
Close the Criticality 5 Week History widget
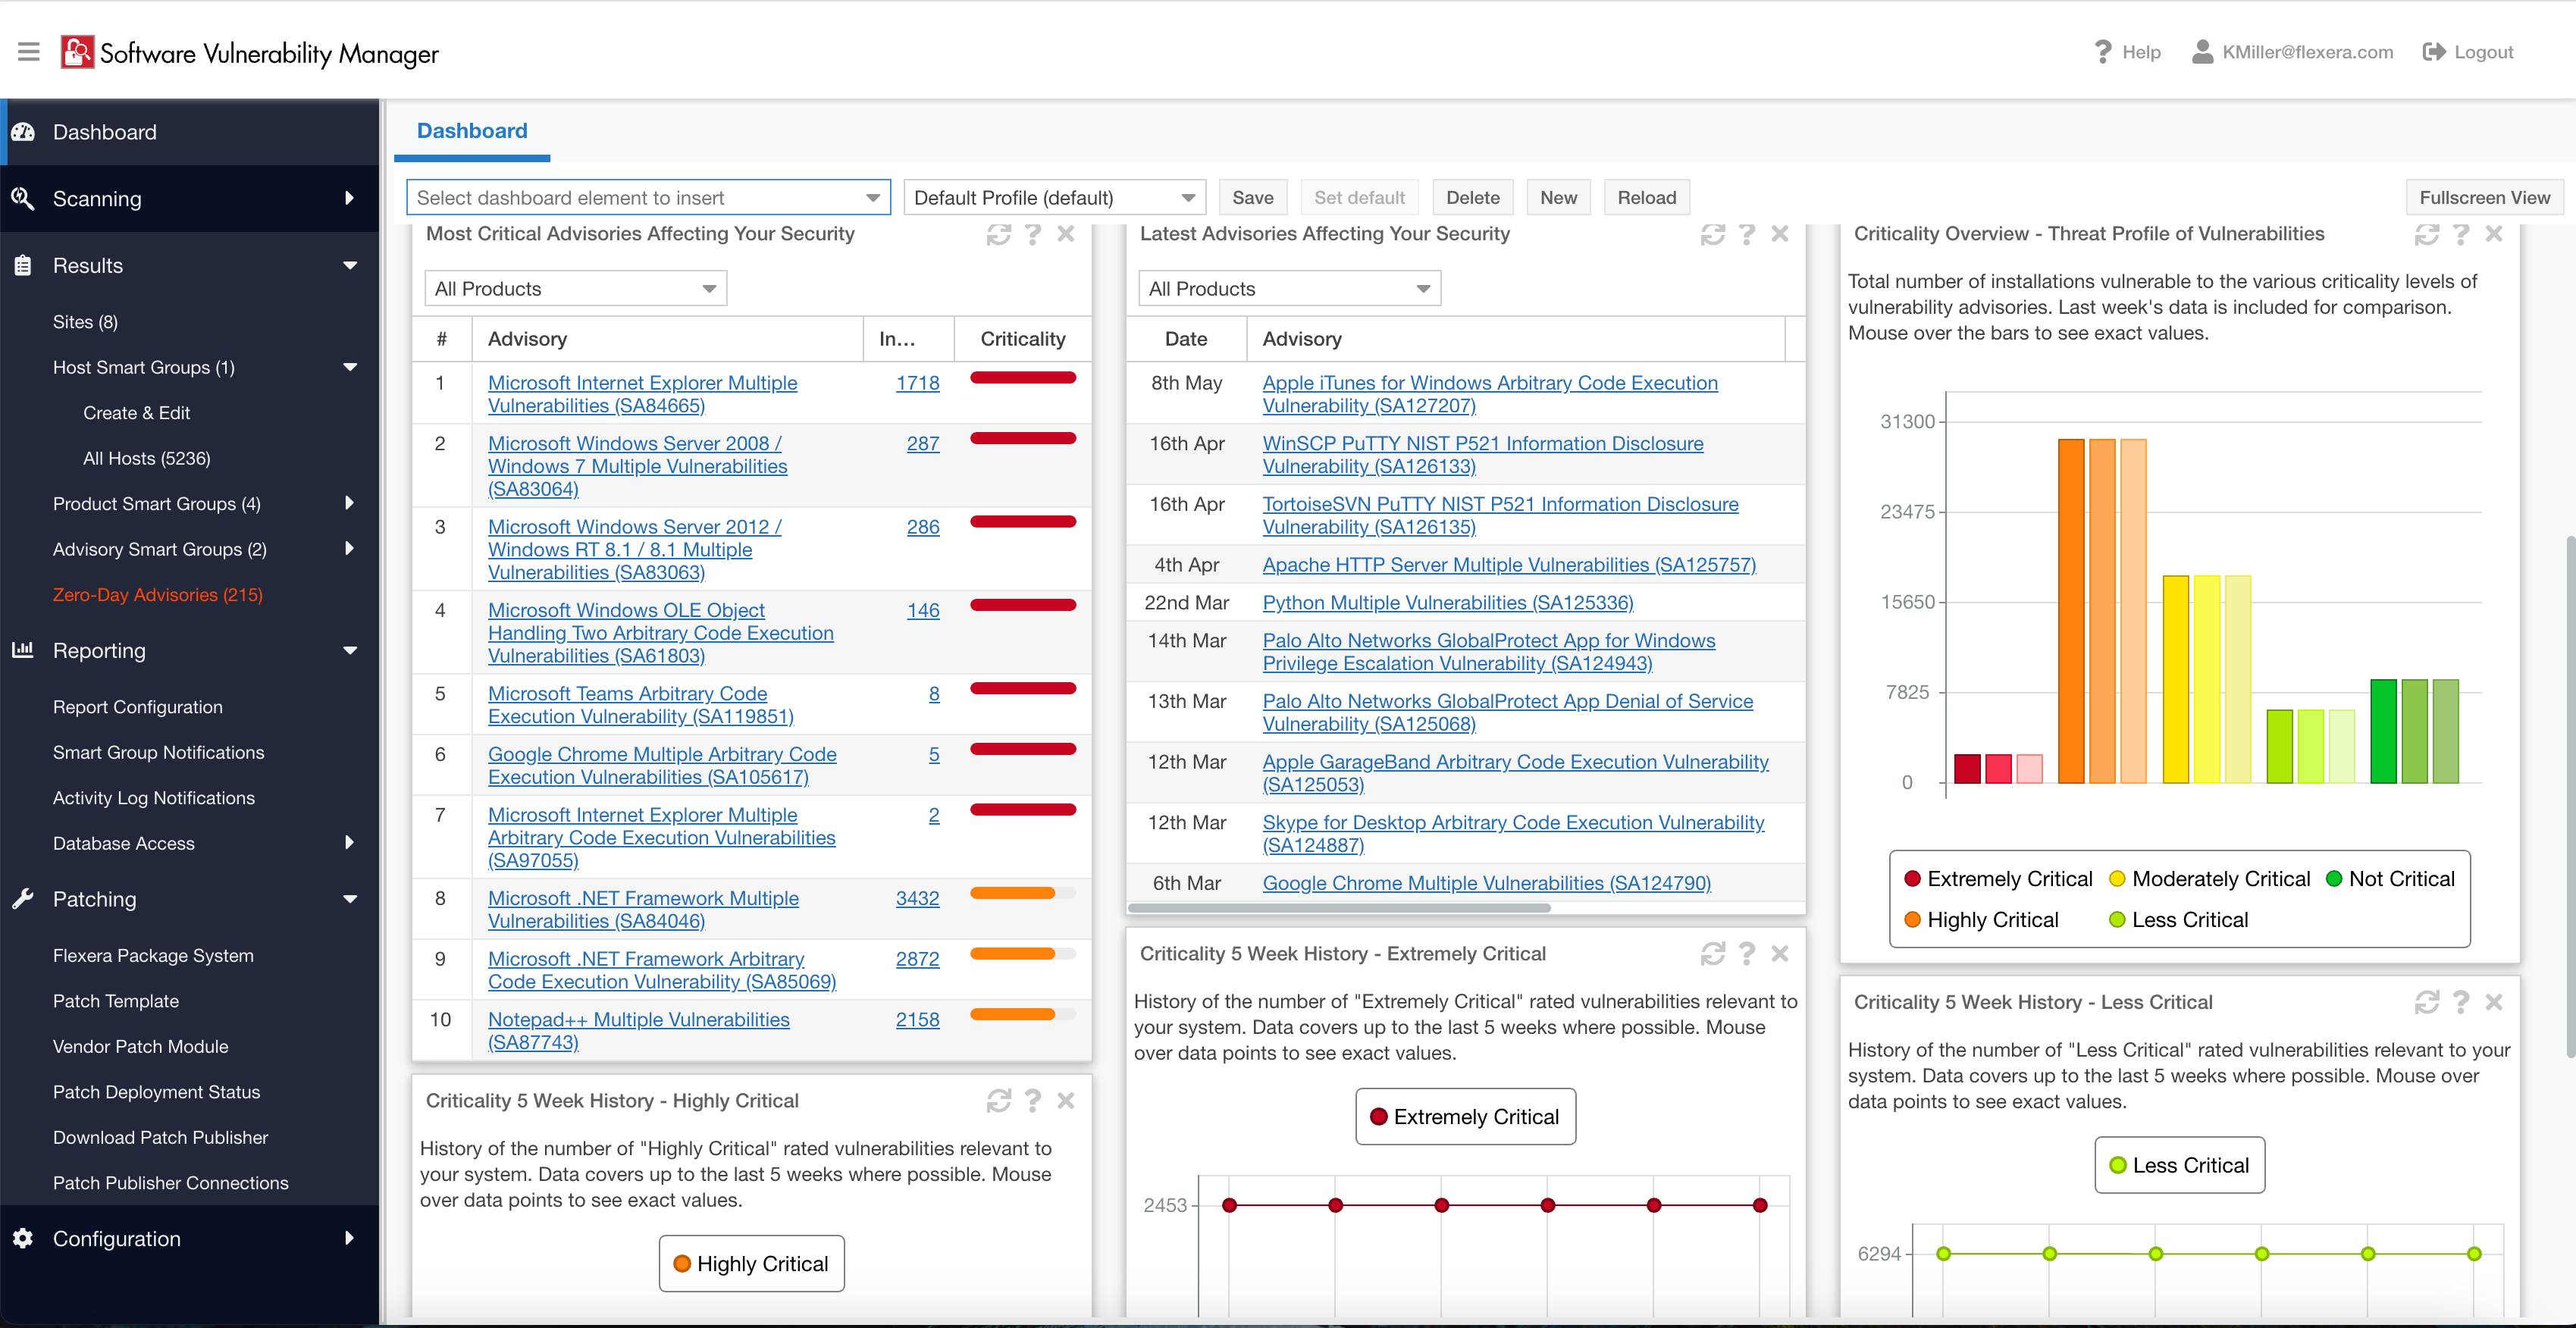1779,953
